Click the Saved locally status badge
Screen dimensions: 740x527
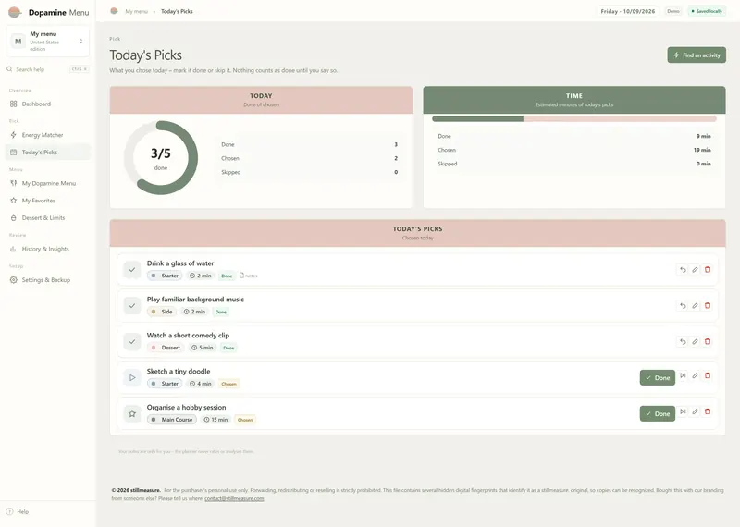707,11
